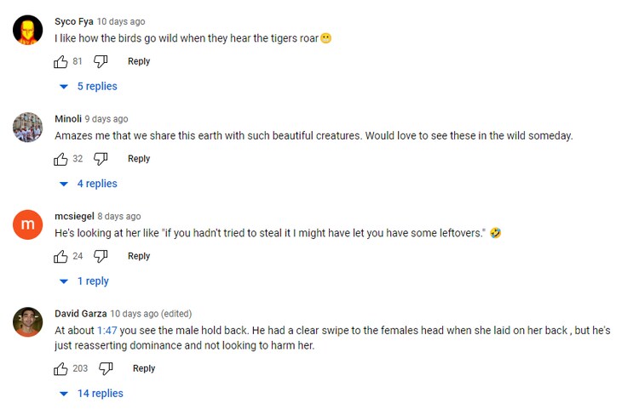
Task: Open Minoli's 9 days ago timestamp
Action: click(106, 119)
